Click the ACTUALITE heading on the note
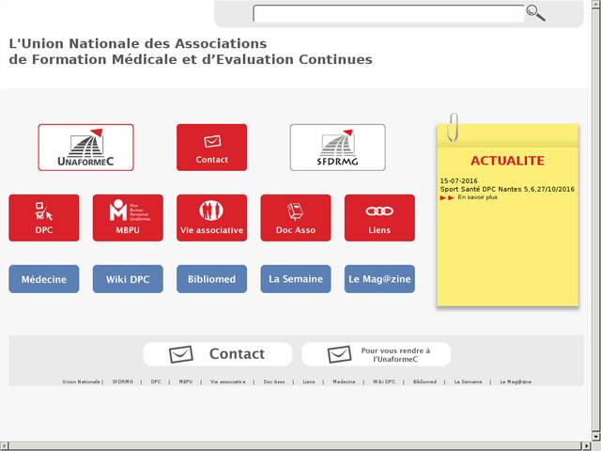 coord(507,161)
